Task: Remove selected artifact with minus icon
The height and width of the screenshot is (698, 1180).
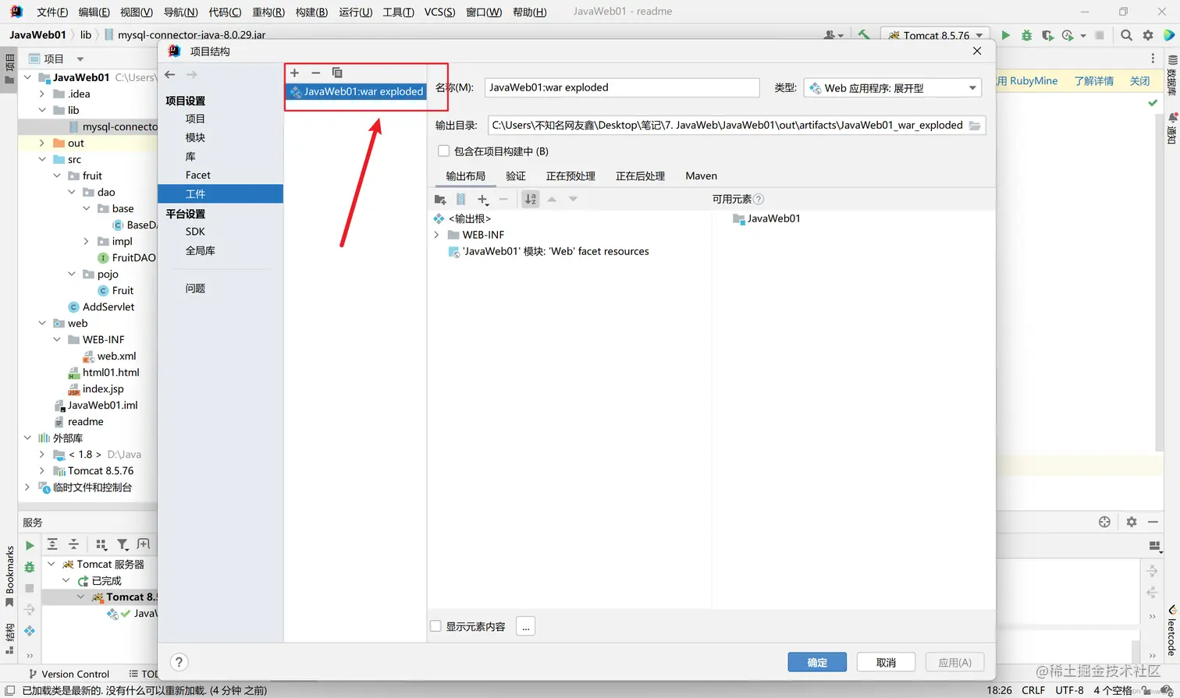Action: point(315,73)
